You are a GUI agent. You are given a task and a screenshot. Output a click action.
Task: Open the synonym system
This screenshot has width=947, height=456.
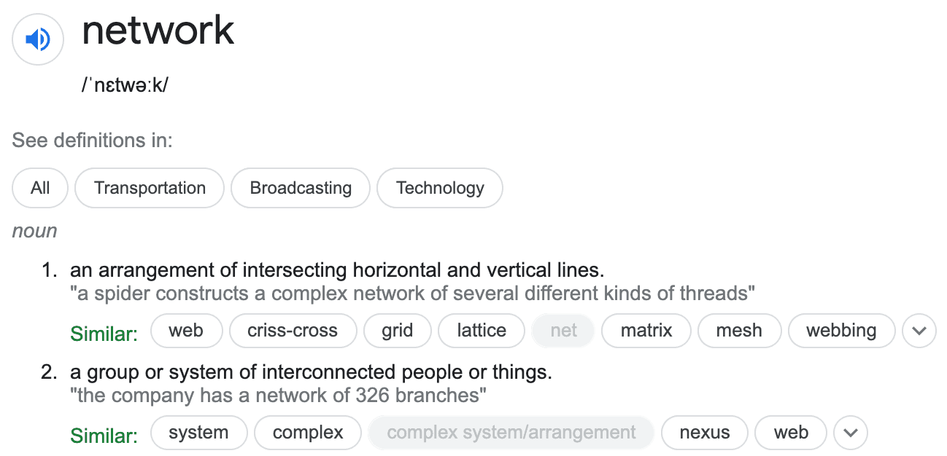198,433
